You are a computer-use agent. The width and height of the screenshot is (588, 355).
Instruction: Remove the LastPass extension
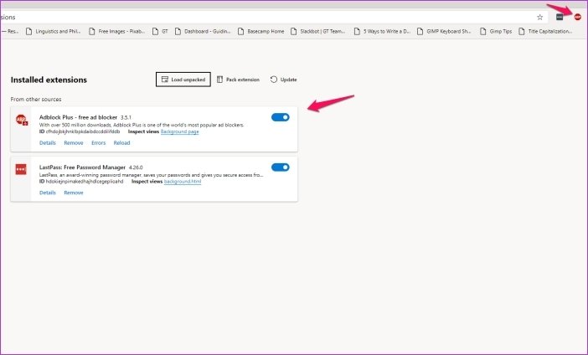[x=74, y=193]
